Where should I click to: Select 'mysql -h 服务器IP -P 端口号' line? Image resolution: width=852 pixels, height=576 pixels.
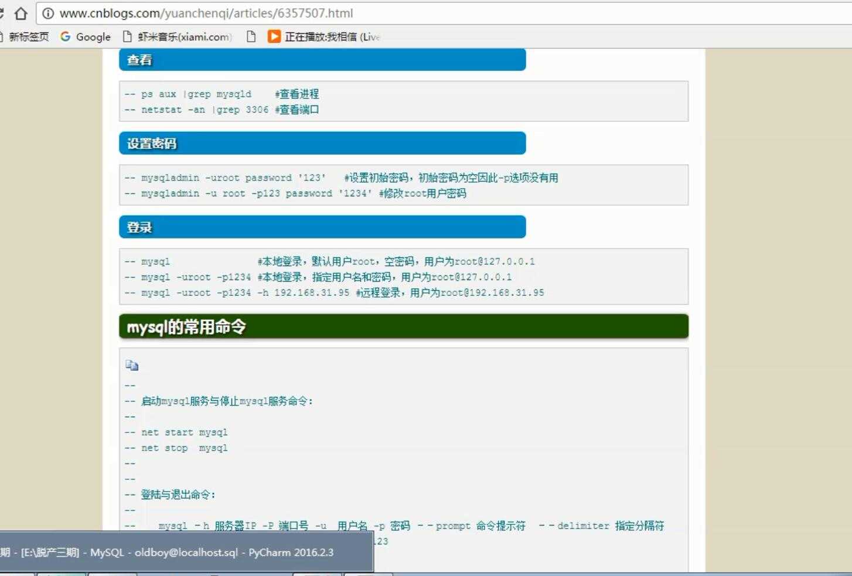click(x=394, y=526)
